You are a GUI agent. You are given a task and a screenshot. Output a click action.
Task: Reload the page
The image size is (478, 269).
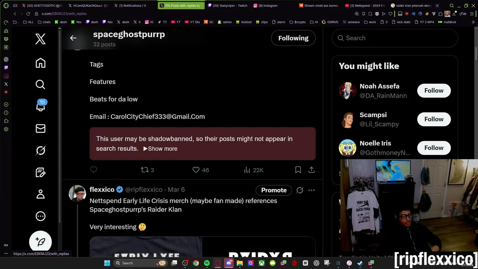coord(28,14)
